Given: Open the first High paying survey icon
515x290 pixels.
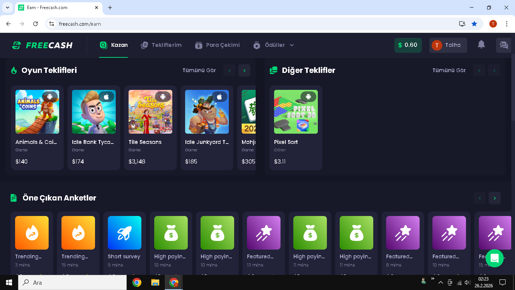Looking at the screenshot, I should point(171,233).
